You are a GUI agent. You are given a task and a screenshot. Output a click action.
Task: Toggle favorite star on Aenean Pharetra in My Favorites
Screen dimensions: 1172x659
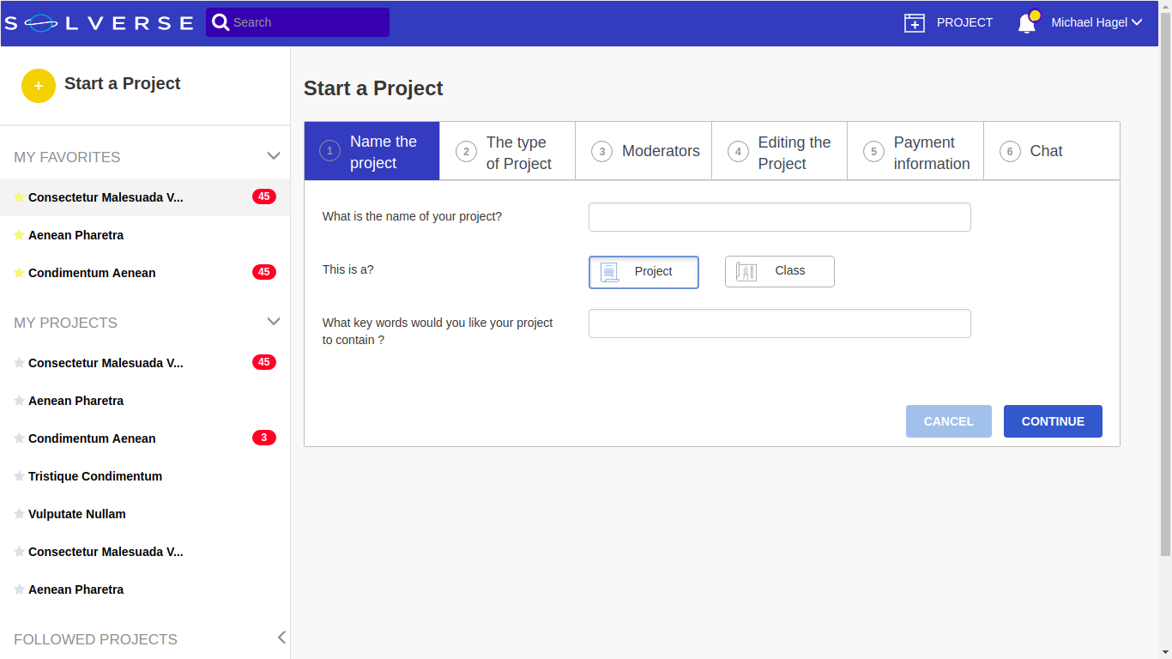(x=19, y=235)
